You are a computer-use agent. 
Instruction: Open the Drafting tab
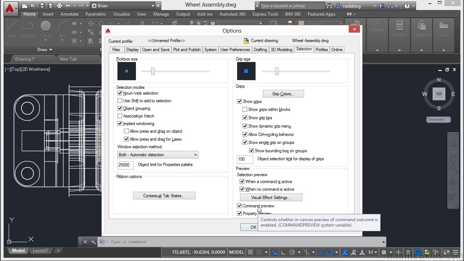(260, 50)
